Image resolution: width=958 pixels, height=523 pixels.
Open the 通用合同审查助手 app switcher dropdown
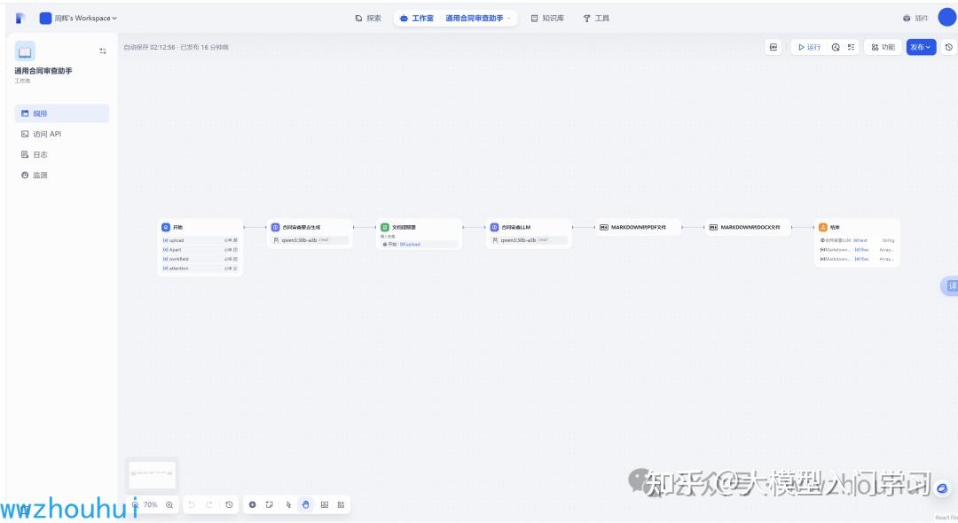click(x=478, y=19)
